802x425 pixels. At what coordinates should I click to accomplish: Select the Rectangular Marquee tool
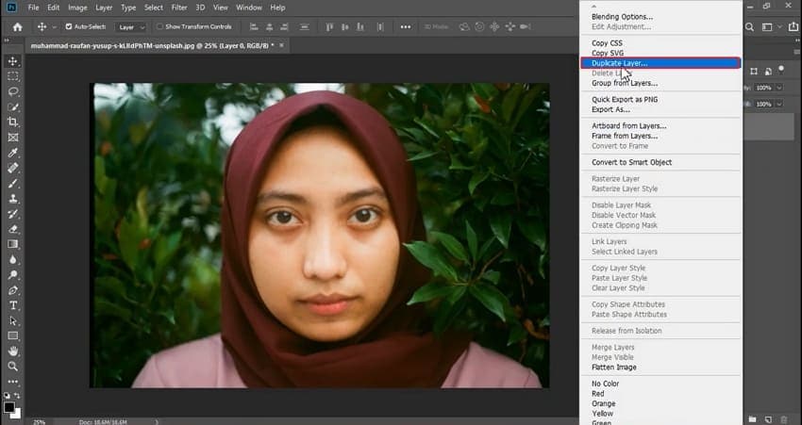click(x=13, y=76)
